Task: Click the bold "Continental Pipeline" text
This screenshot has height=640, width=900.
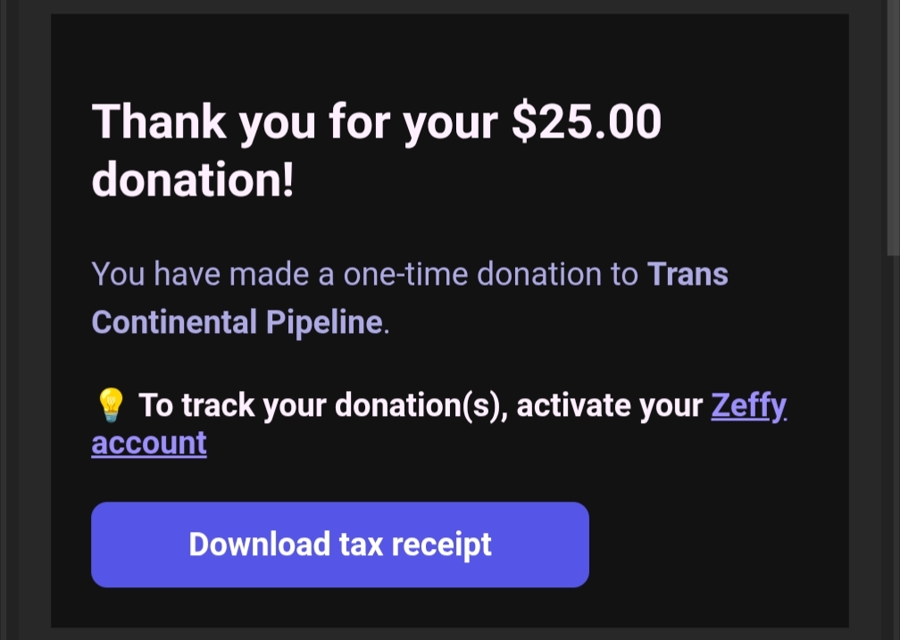Action: 237,321
